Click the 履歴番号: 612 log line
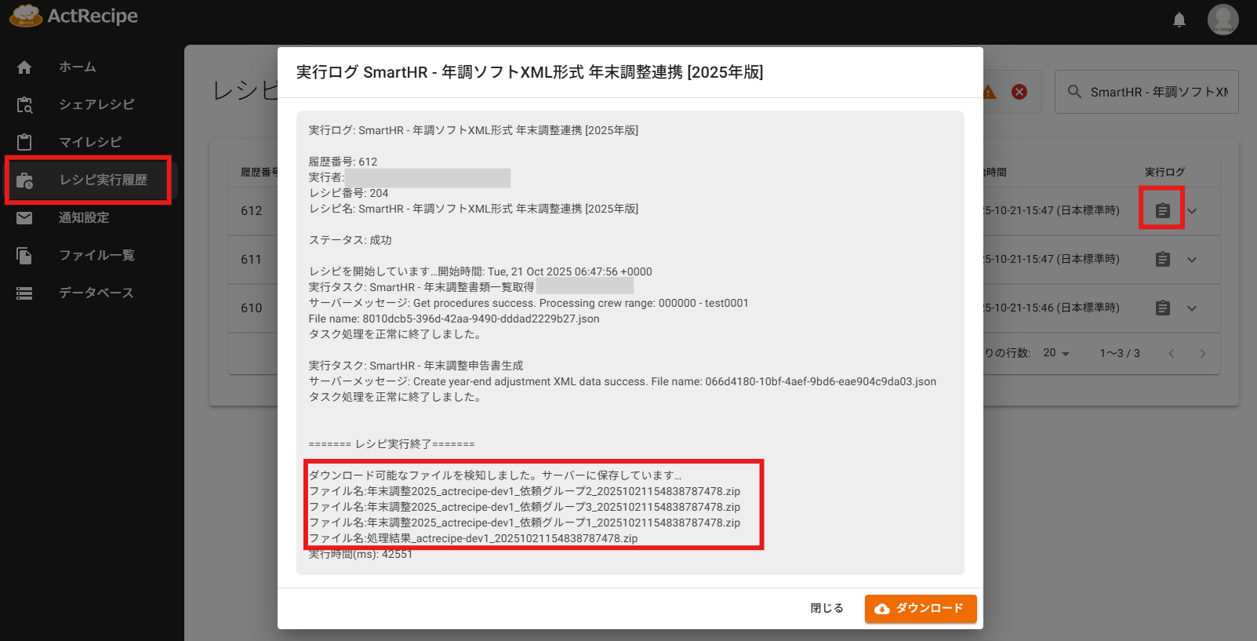This screenshot has width=1257, height=641. [343, 162]
